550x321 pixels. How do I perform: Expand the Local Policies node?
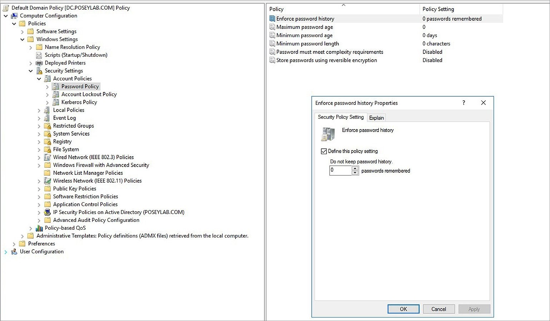coord(39,110)
